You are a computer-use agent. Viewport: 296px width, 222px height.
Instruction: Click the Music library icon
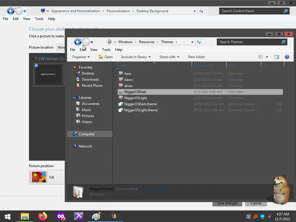point(78,110)
